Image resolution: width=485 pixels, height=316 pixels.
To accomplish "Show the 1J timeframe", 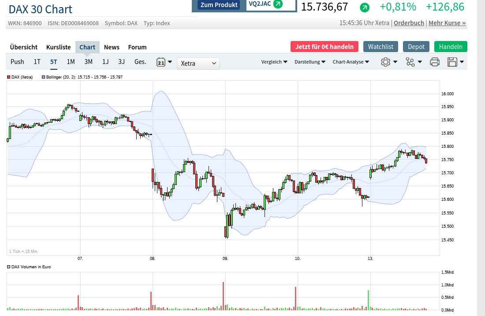I will pos(105,62).
